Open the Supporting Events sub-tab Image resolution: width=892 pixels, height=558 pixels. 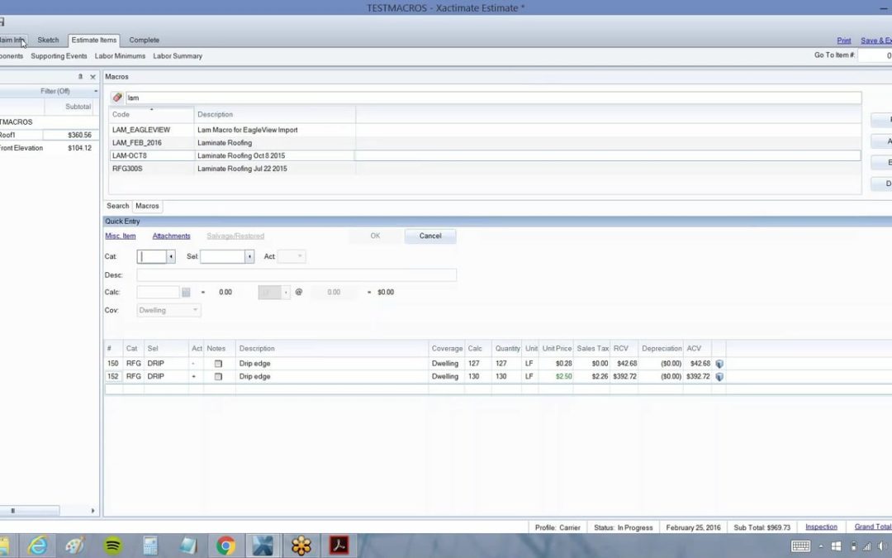[x=59, y=56]
